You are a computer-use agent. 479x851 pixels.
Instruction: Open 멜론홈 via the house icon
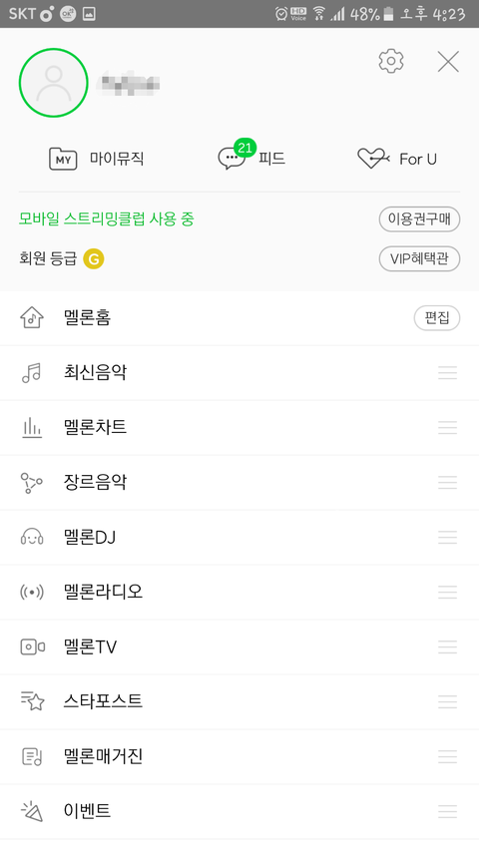[x=32, y=317]
